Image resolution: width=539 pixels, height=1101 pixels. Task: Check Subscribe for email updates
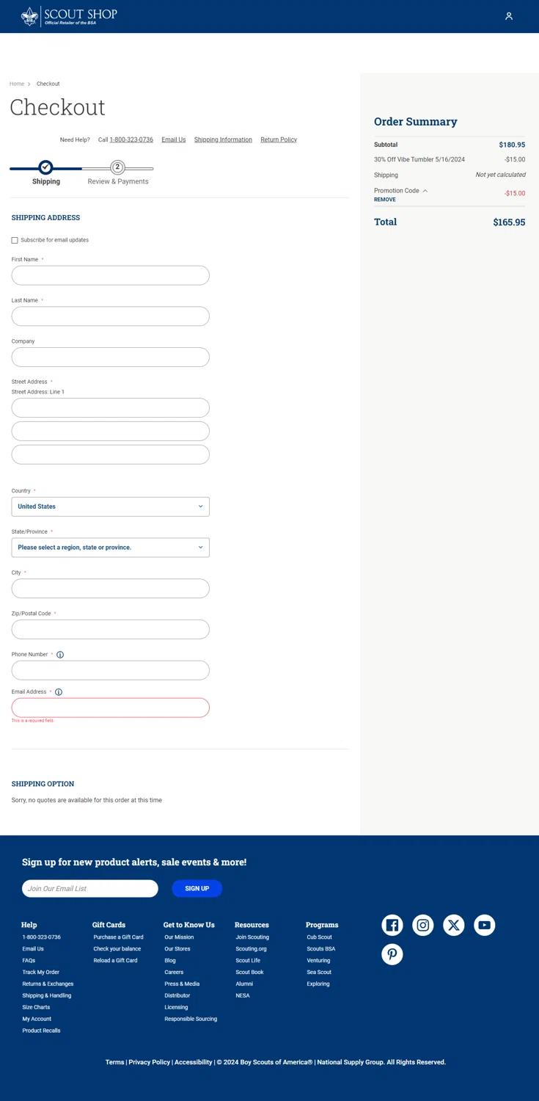tap(15, 240)
